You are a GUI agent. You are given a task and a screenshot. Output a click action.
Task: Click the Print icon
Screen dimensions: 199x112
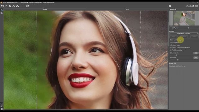click(14, 6)
